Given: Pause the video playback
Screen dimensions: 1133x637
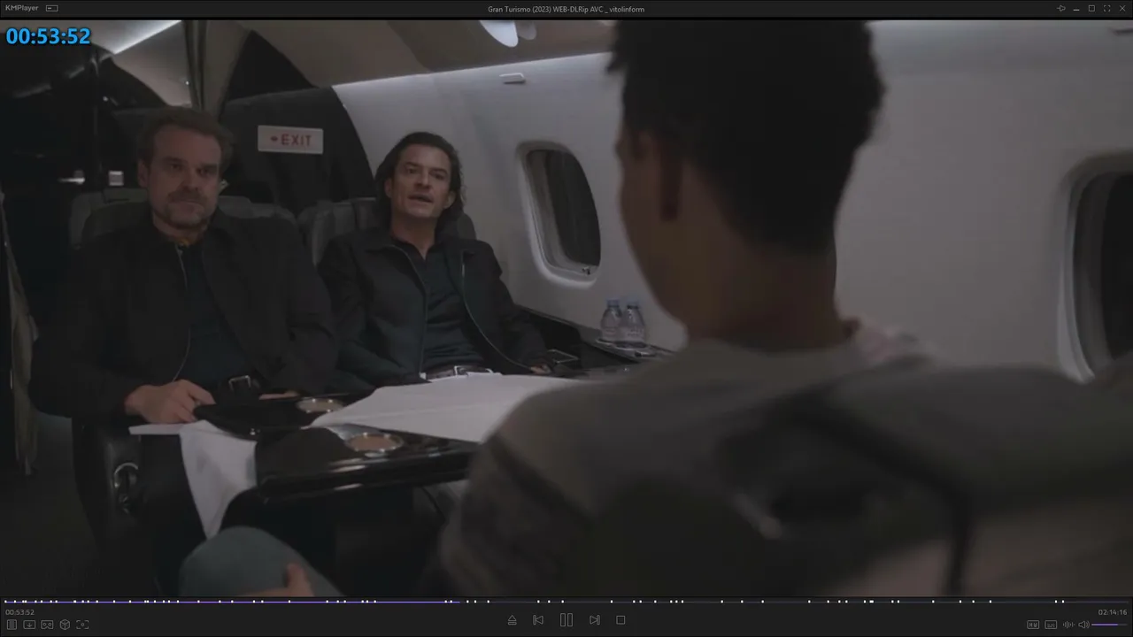Looking at the screenshot, I should tap(566, 620).
